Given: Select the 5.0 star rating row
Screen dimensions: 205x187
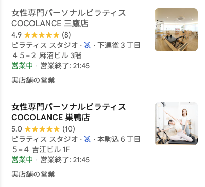Looking at the screenshot, I should point(43,129).
